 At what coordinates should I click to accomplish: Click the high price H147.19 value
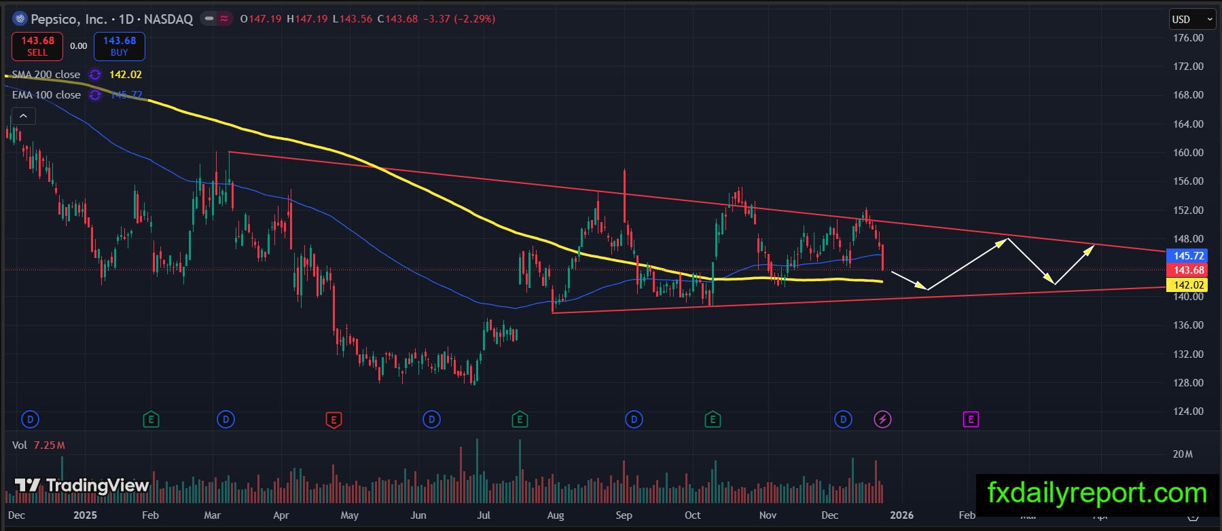[307, 19]
